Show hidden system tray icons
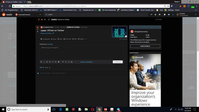Screen dimensions: 199x112 [175, 110]
